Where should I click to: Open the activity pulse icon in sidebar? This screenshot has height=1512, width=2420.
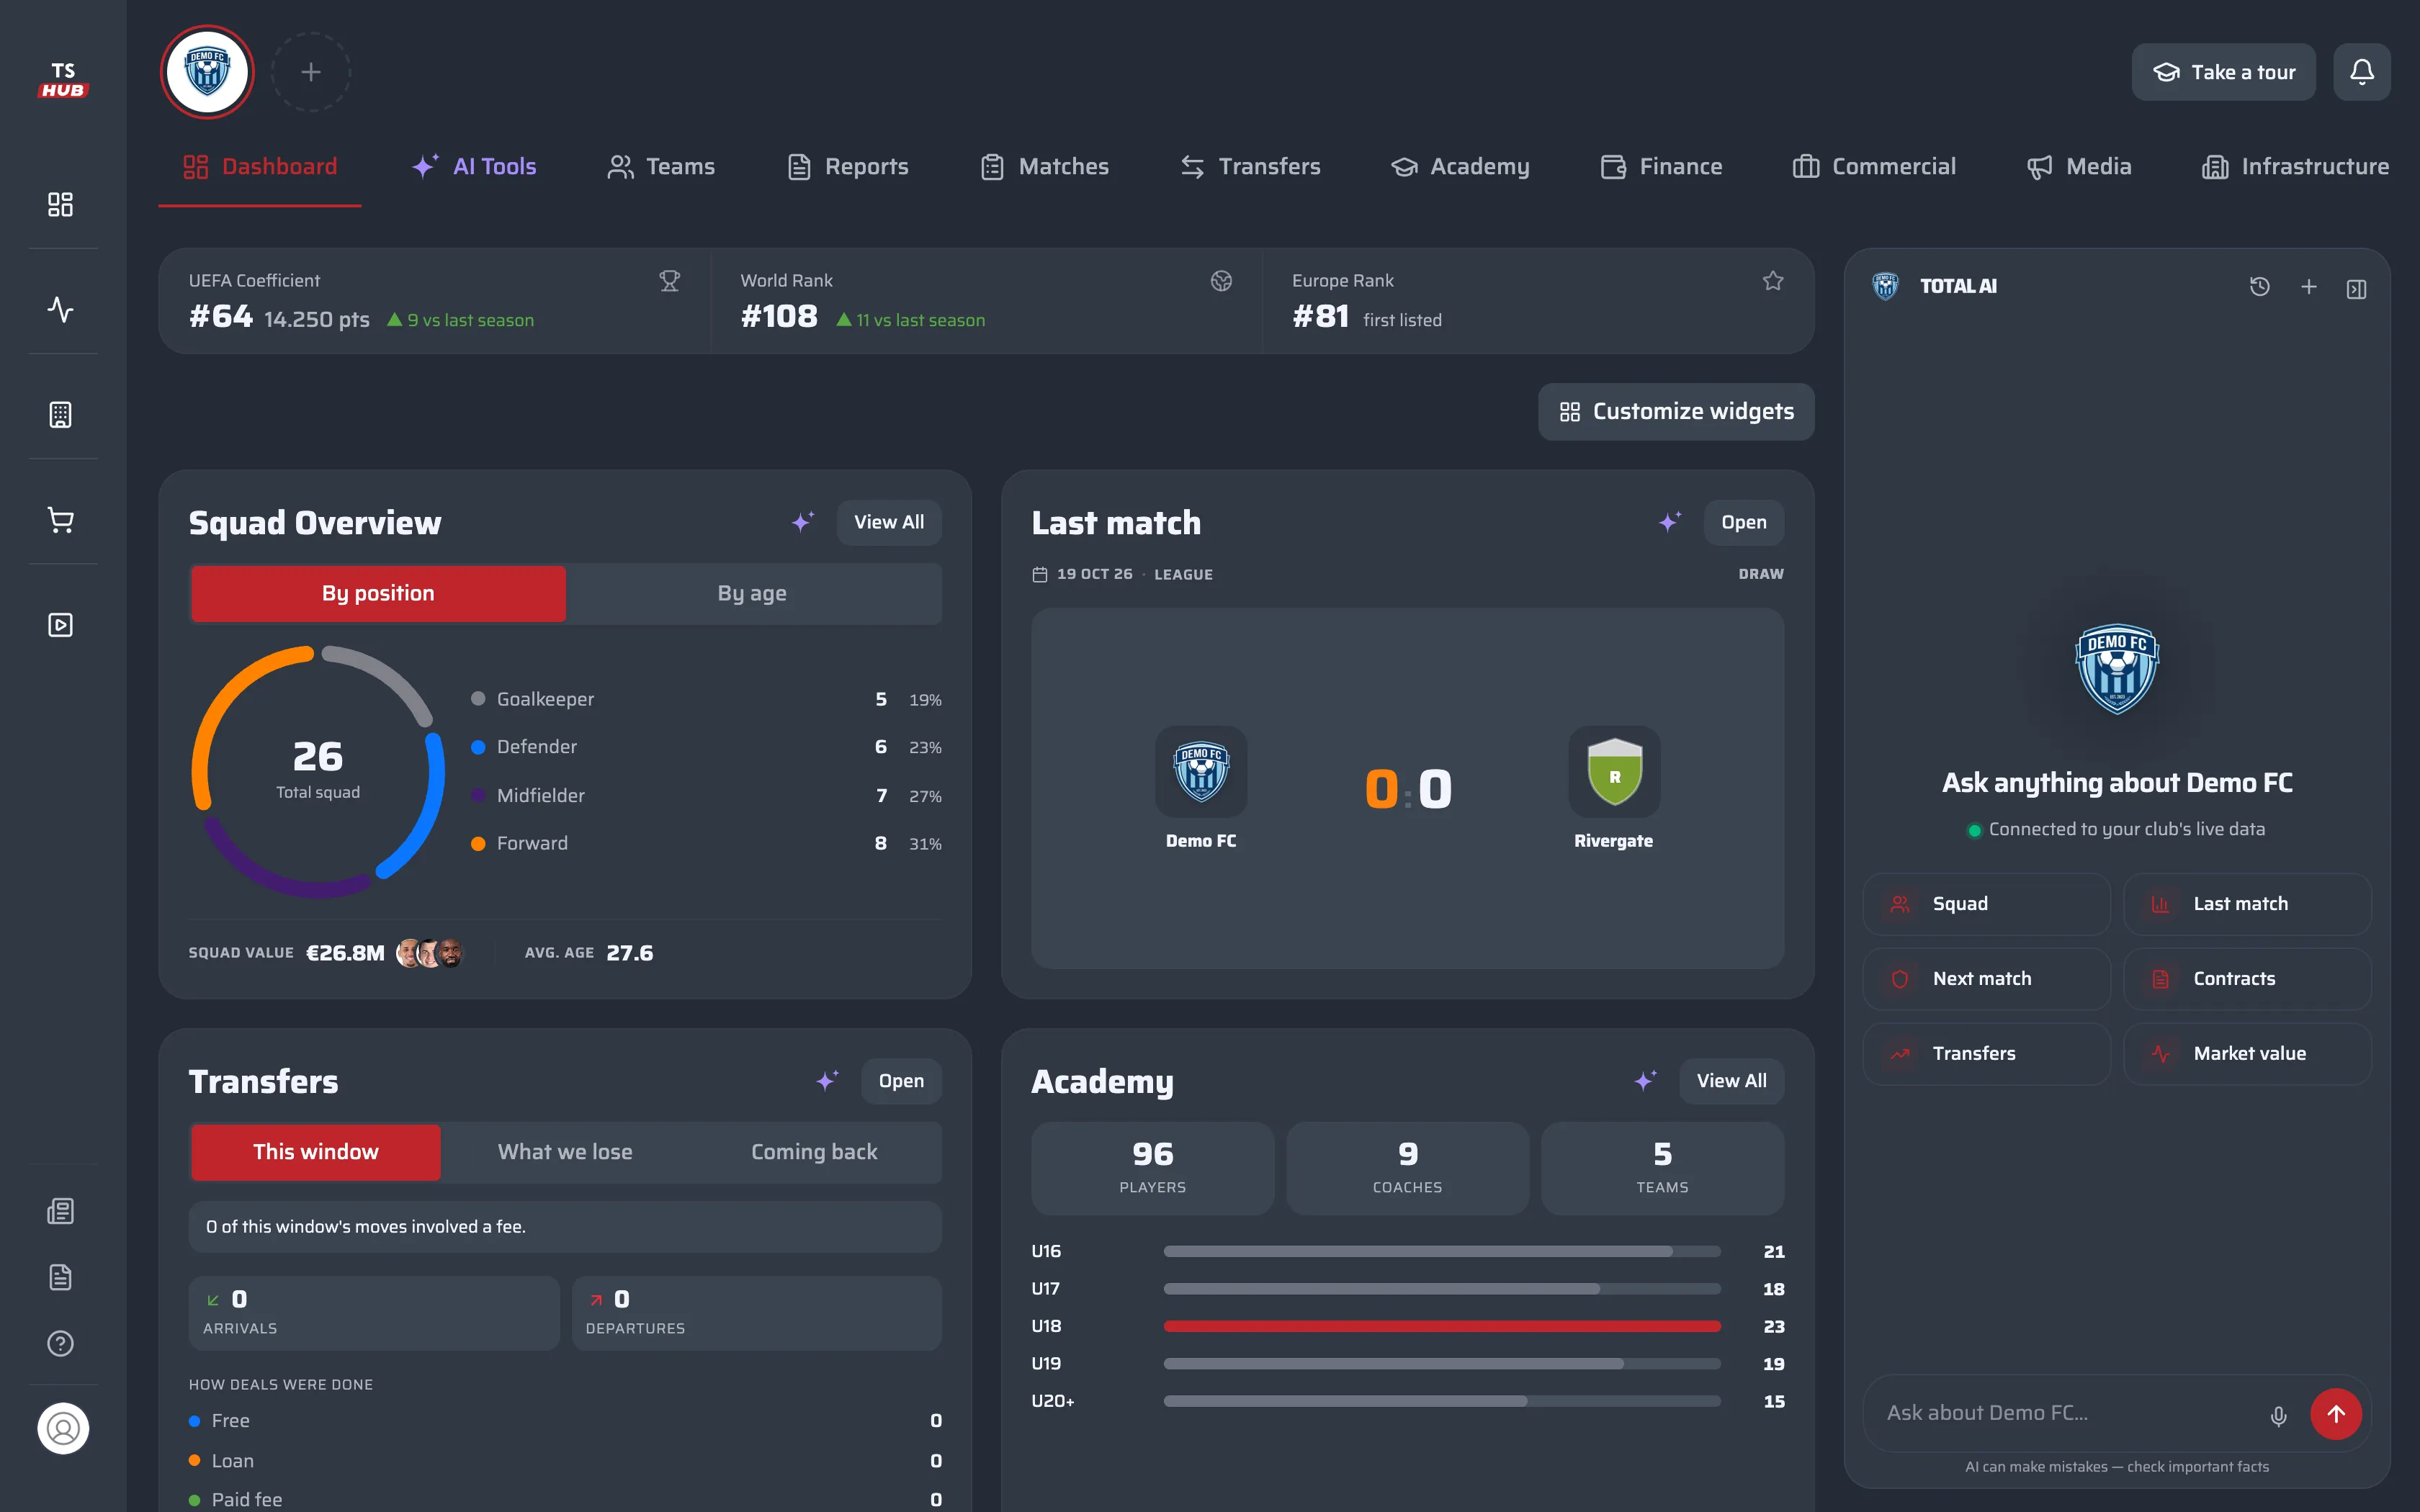pyautogui.click(x=61, y=309)
